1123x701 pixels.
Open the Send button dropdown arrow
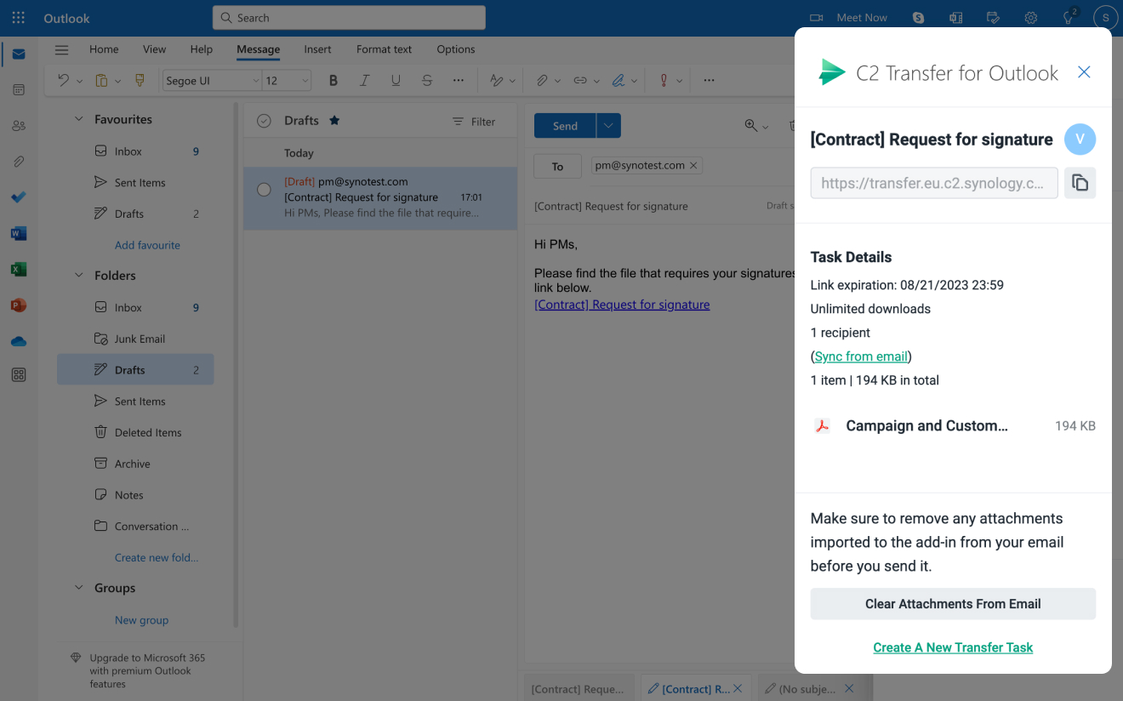click(608, 125)
